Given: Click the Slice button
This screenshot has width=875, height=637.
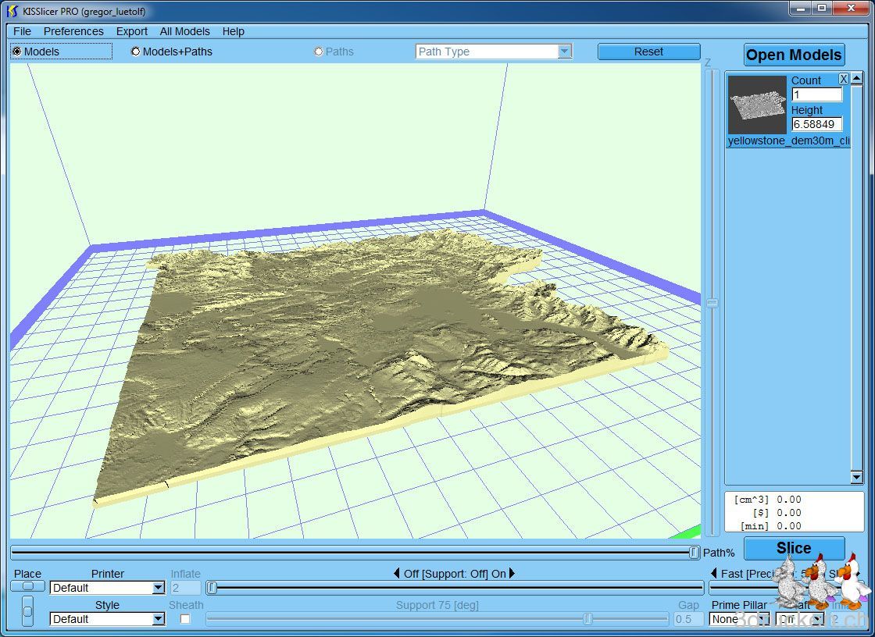Looking at the screenshot, I should [794, 548].
